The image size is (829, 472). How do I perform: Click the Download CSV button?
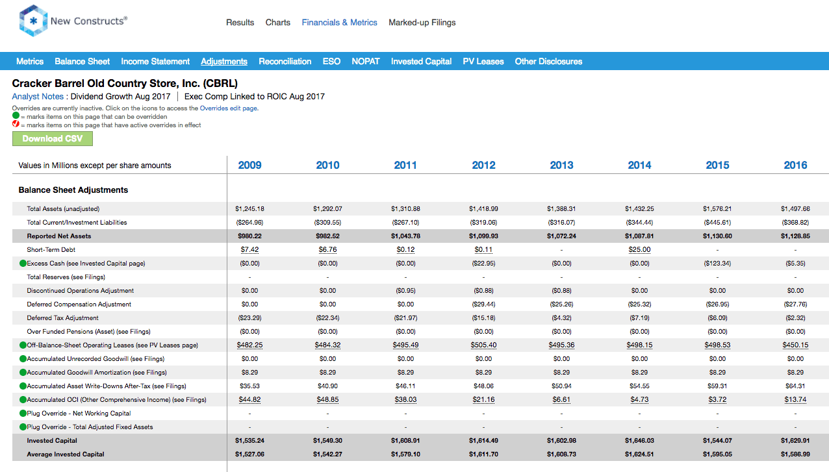(53, 138)
